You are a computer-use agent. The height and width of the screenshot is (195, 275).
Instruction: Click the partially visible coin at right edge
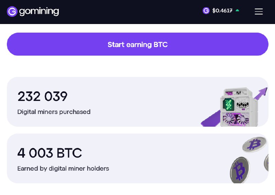coord(266,162)
